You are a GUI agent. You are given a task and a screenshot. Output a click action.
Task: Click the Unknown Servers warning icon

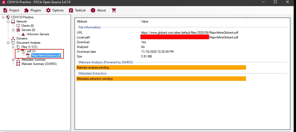coord(23,34)
